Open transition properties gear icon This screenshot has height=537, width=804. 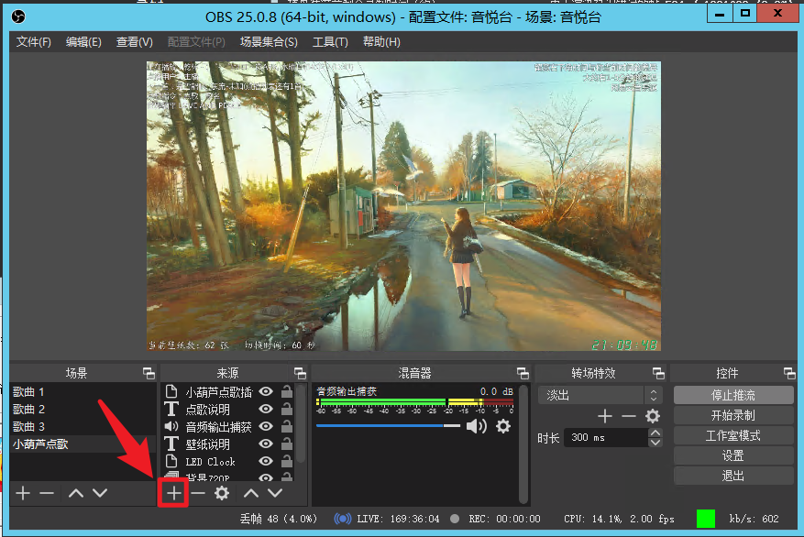coord(653,416)
